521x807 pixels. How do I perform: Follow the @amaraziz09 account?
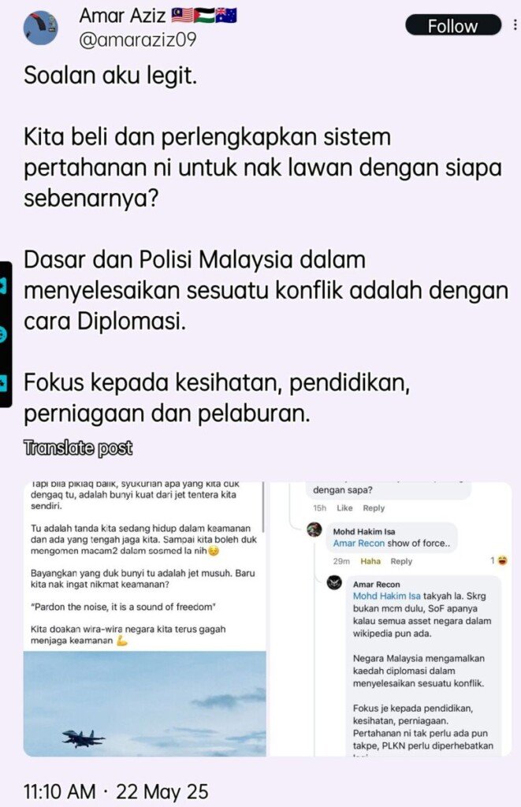tap(453, 25)
